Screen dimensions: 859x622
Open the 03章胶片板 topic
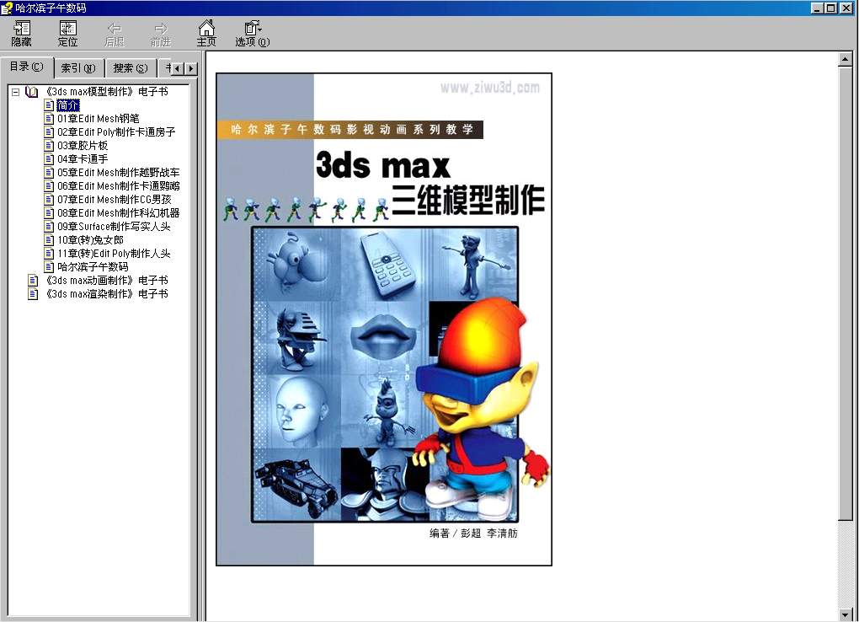(x=83, y=145)
